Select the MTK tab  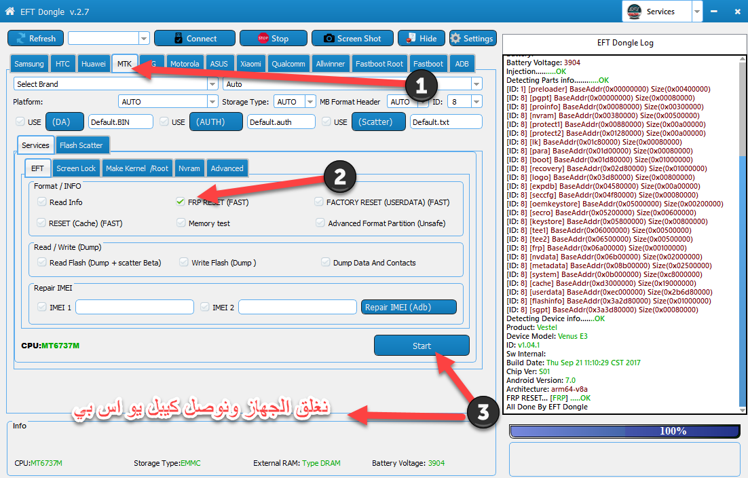pos(124,63)
